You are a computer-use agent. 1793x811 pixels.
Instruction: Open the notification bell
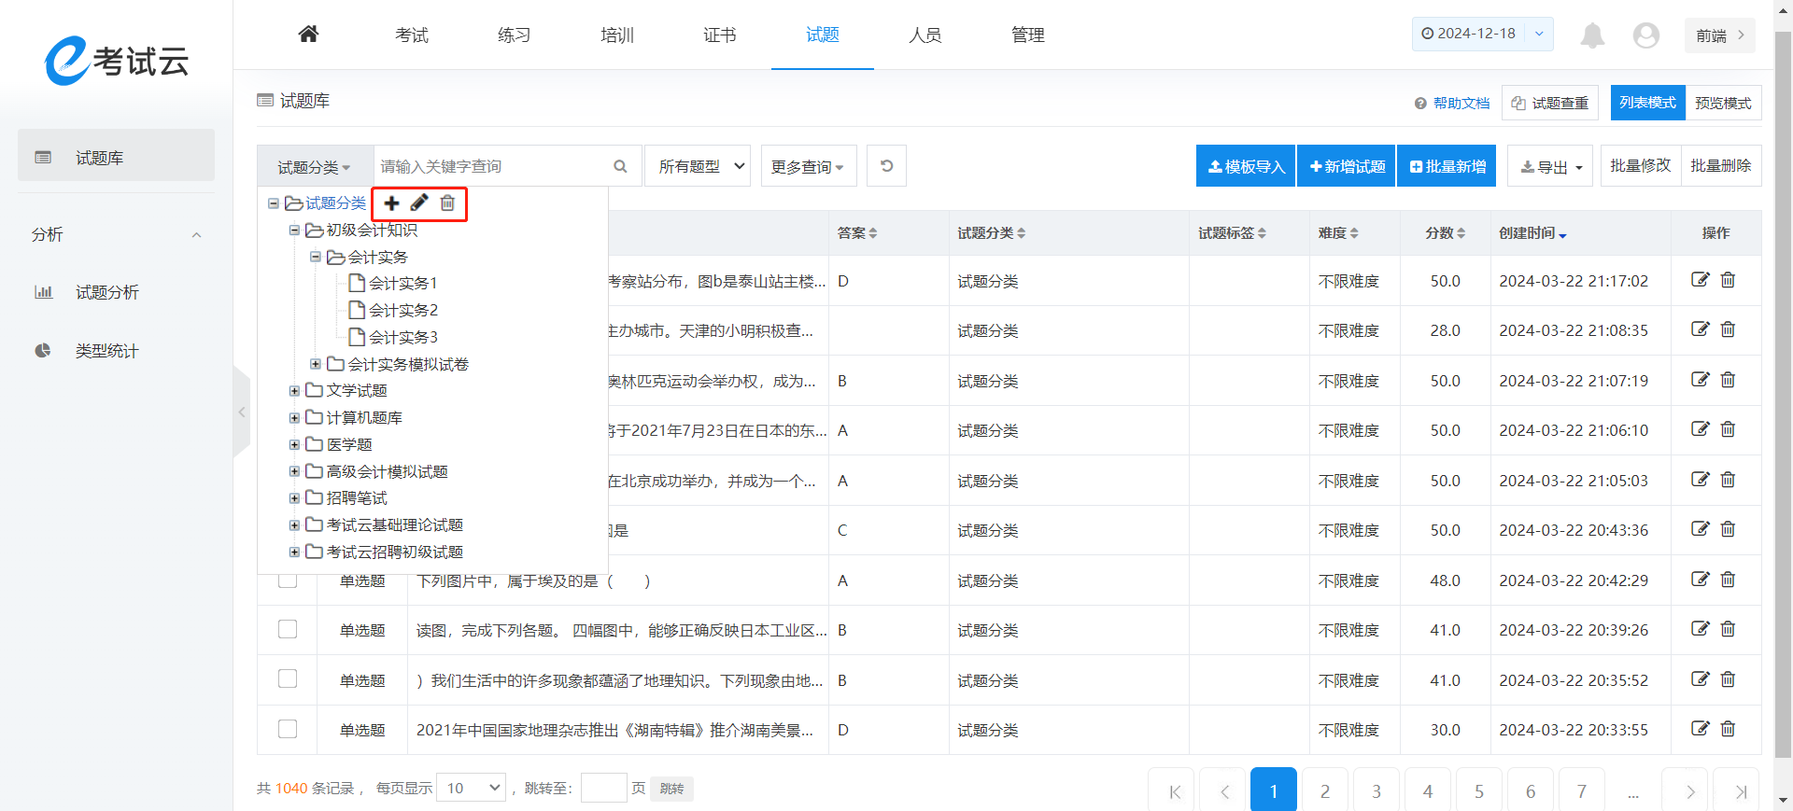(x=1592, y=35)
